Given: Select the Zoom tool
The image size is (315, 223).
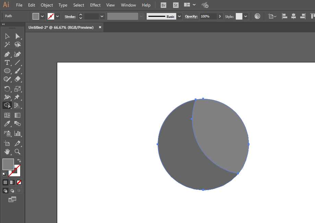Looking at the screenshot, I should click(x=17, y=152).
